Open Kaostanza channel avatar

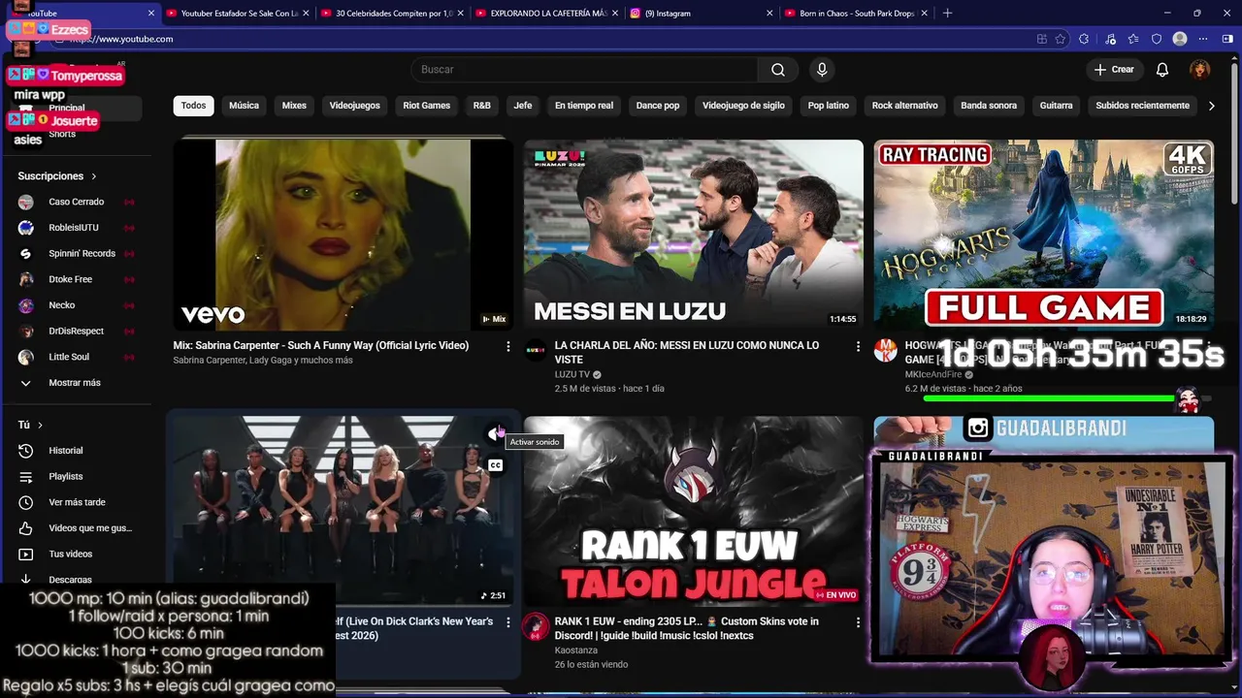click(536, 626)
